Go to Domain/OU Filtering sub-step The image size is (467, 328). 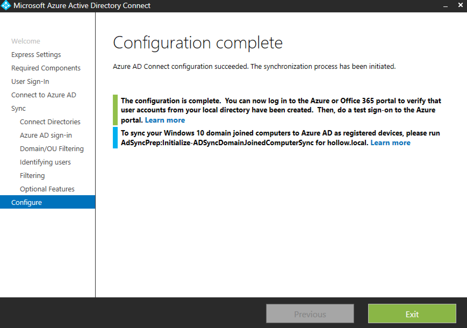tap(52, 149)
